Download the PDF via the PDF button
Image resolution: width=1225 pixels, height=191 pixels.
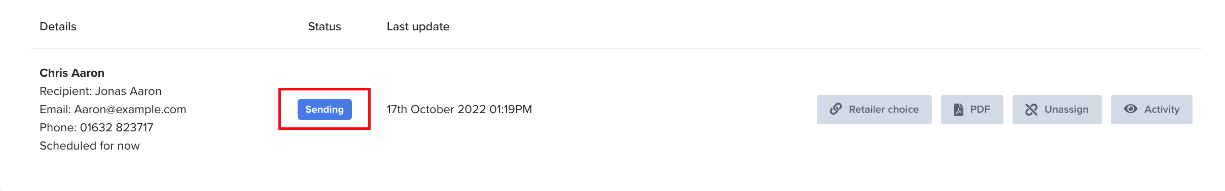click(972, 110)
